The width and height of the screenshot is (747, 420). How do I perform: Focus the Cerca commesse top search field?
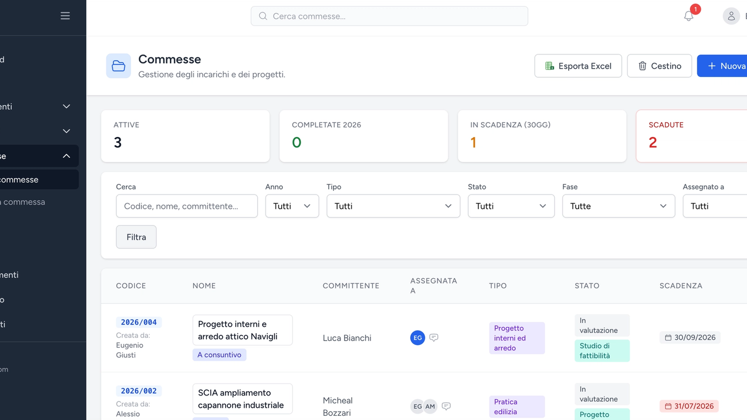pos(390,16)
